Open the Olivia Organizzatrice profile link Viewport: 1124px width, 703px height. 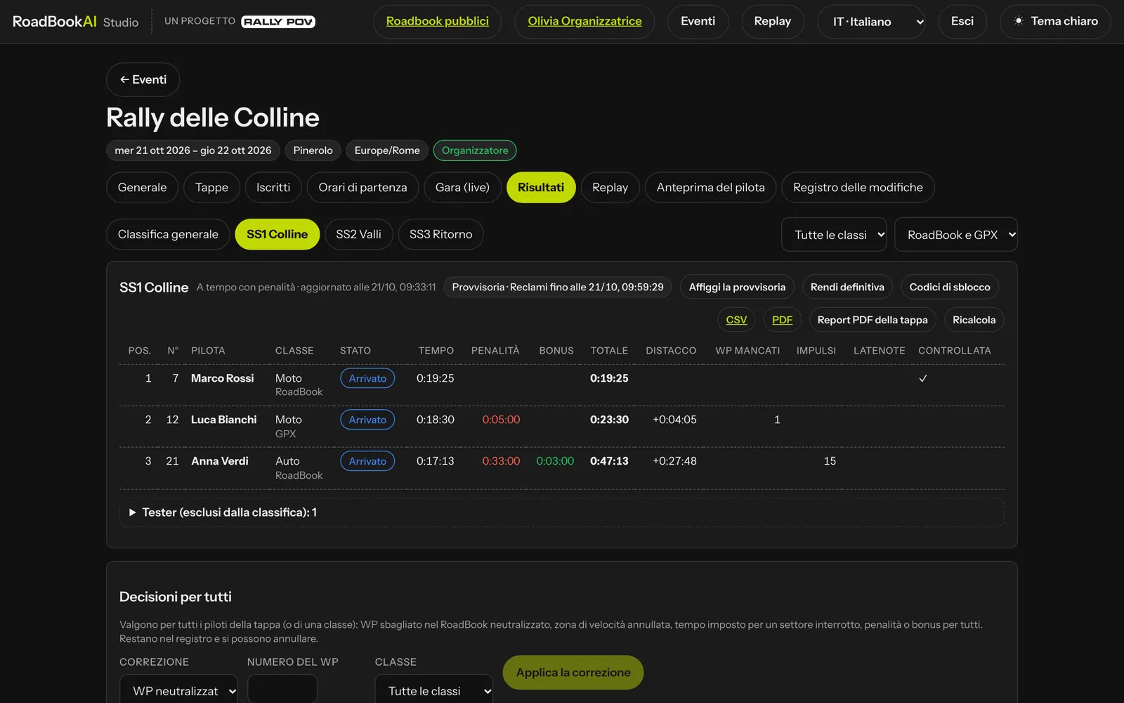584,22
